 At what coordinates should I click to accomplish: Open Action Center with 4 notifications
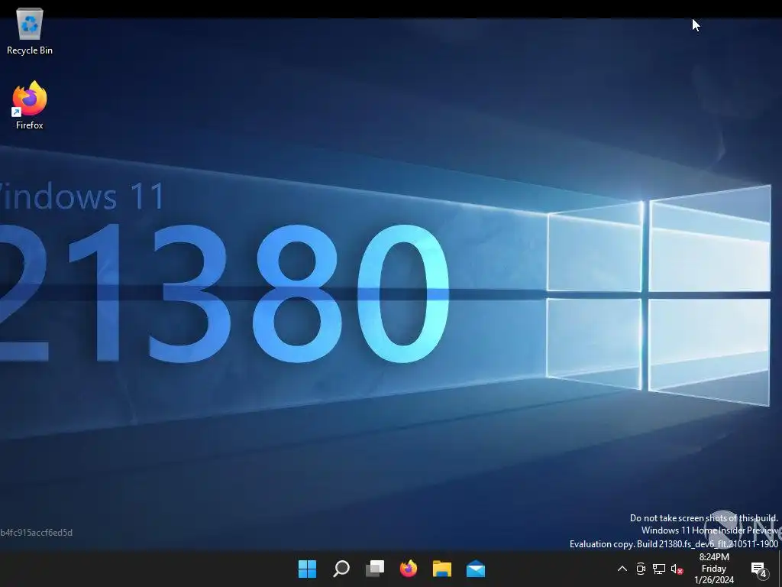coord(759,569)
